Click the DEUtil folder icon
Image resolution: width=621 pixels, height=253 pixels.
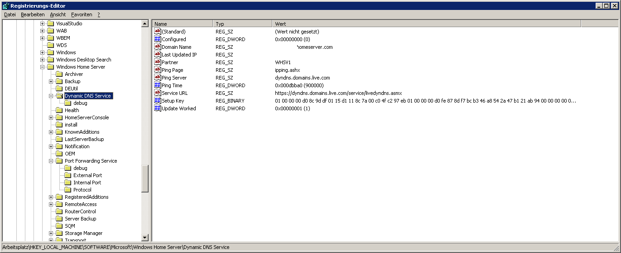(59, 89)
